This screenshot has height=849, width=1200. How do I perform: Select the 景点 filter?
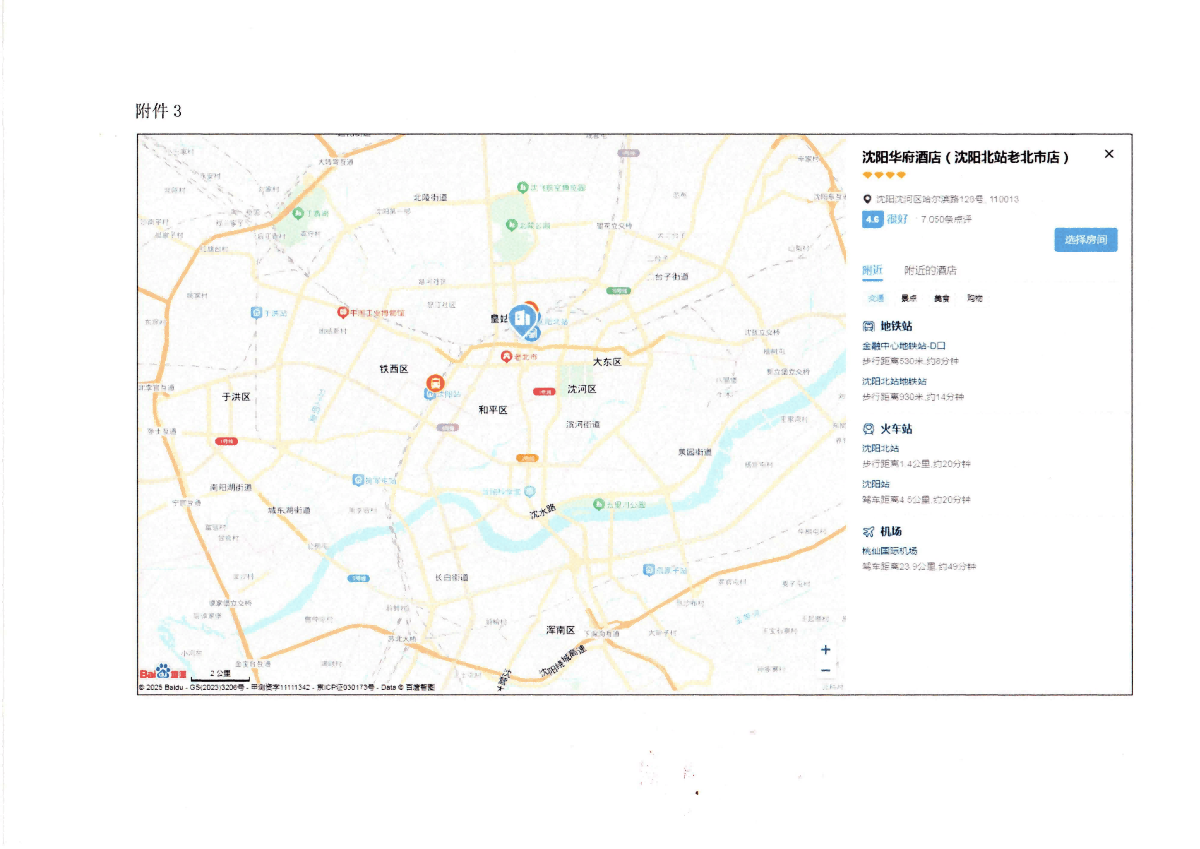click(x=909, y=298)
